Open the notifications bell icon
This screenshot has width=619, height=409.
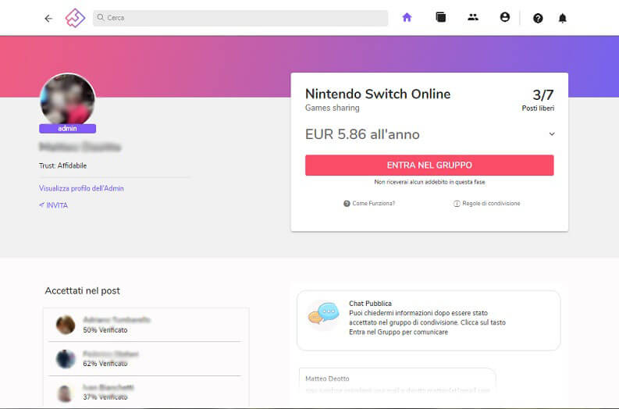[x=563, y=18]
